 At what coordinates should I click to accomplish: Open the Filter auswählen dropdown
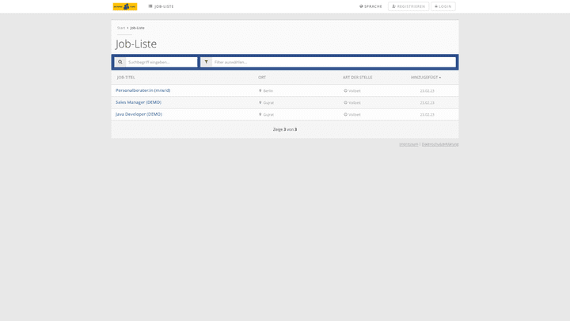pyautogui.click(x=333, y=62)
